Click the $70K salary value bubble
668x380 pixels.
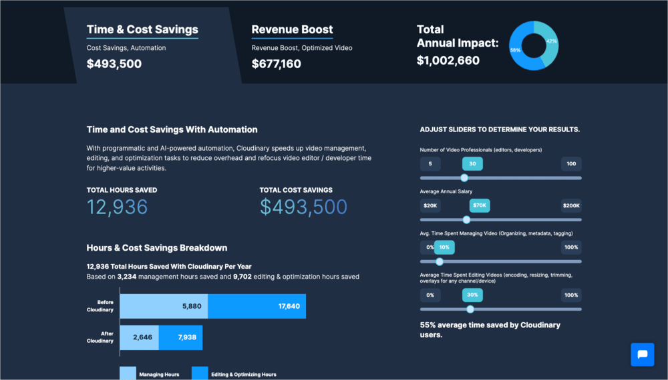[x=480, y=205]
